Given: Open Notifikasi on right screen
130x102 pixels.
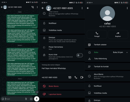Looking at the screenshot, I should [107, 86].
